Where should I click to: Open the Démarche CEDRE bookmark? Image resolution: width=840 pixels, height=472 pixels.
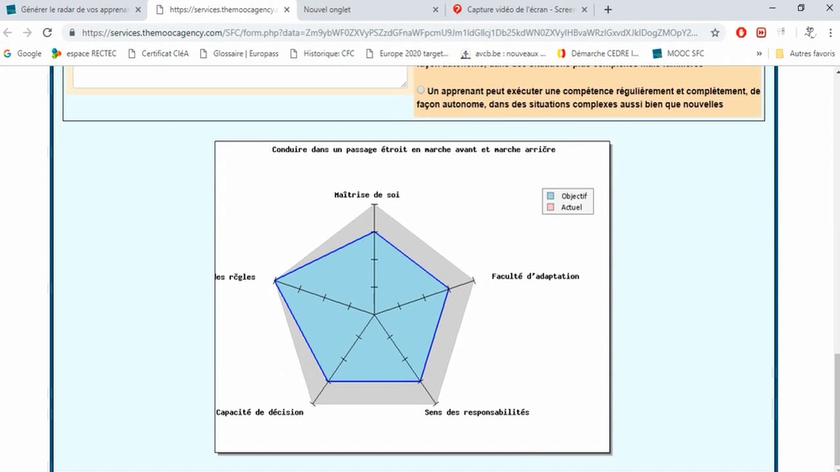(x=598, y=53)
